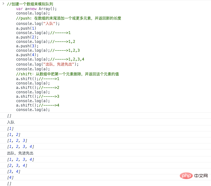Click the code line a.push(2);
The height and width of the screenshot is (186, 211).
(x=27, y=37)
